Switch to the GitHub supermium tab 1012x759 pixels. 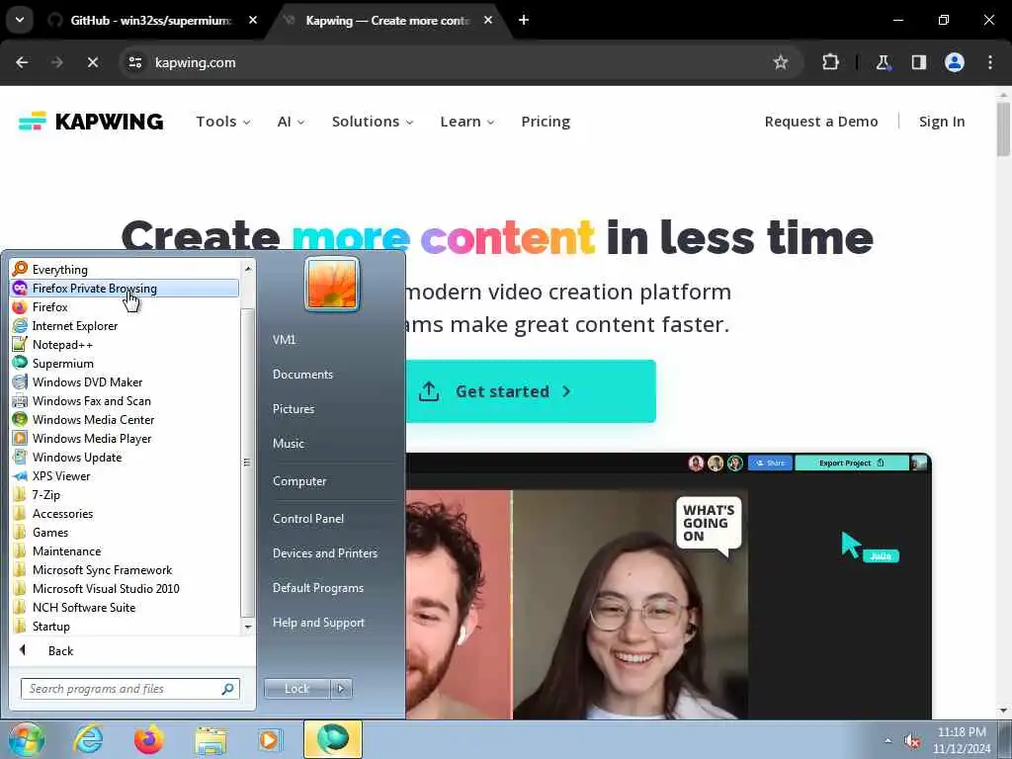pyautogui.click(x=150, y=20)
